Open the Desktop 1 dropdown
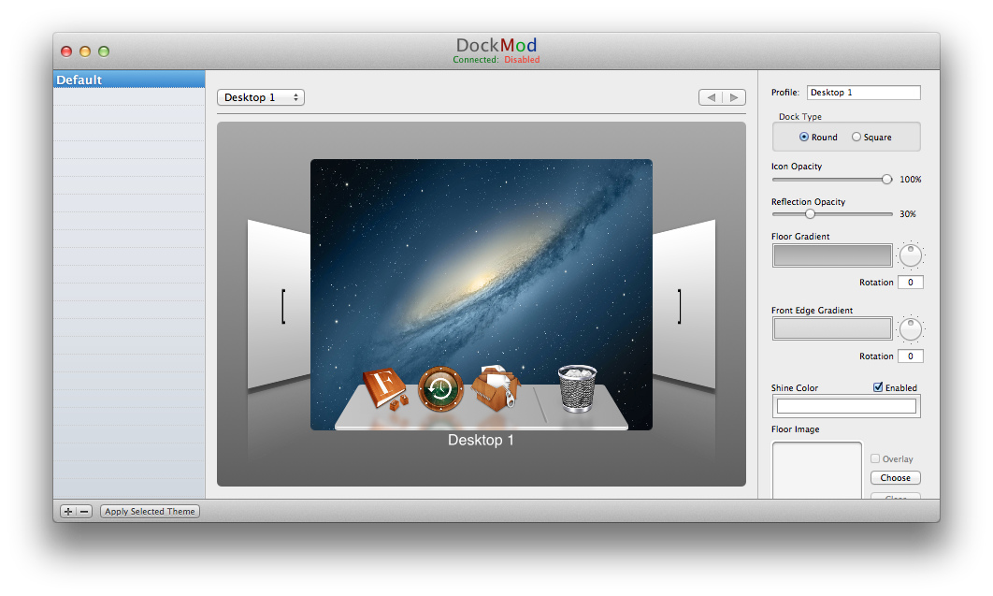The height and width of the screenshot is (596, 993). 261,97
